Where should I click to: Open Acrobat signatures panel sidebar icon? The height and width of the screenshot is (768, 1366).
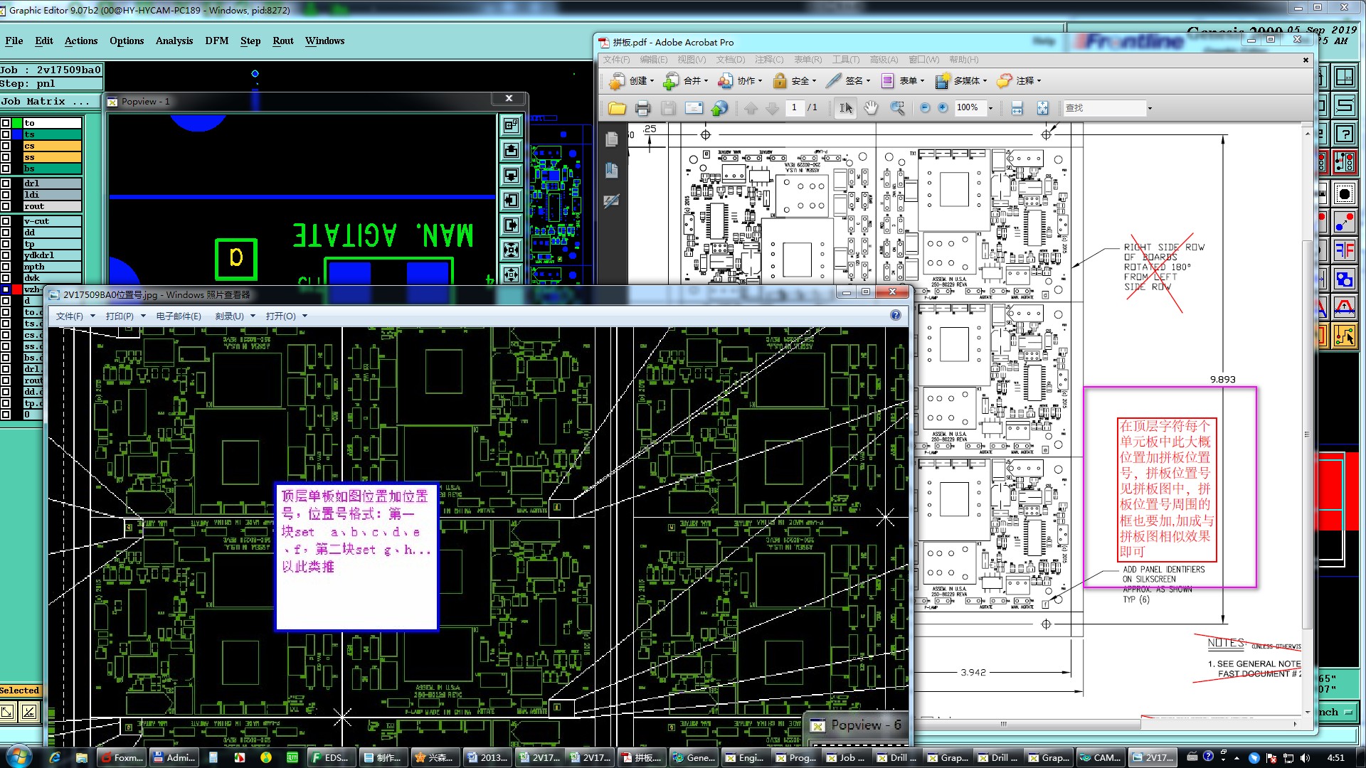pos(611,201)
